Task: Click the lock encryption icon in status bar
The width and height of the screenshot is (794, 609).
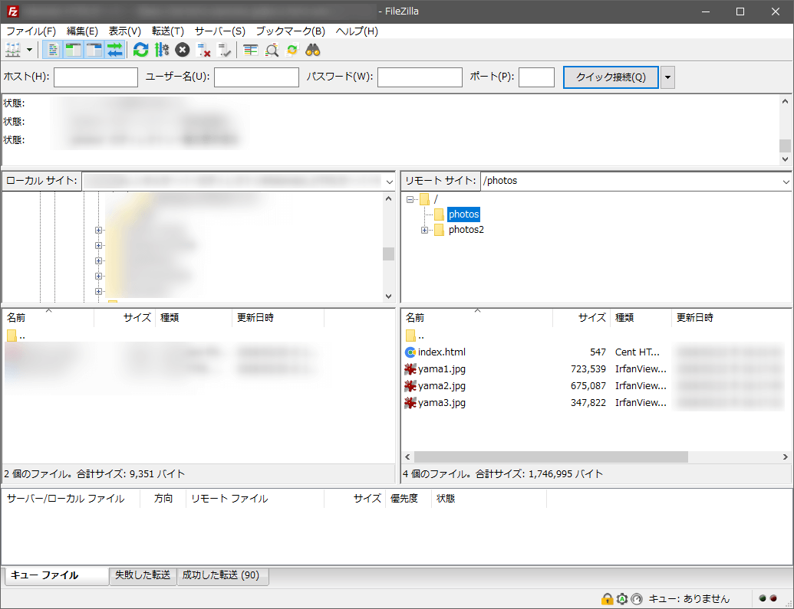Action: (607, 599)
